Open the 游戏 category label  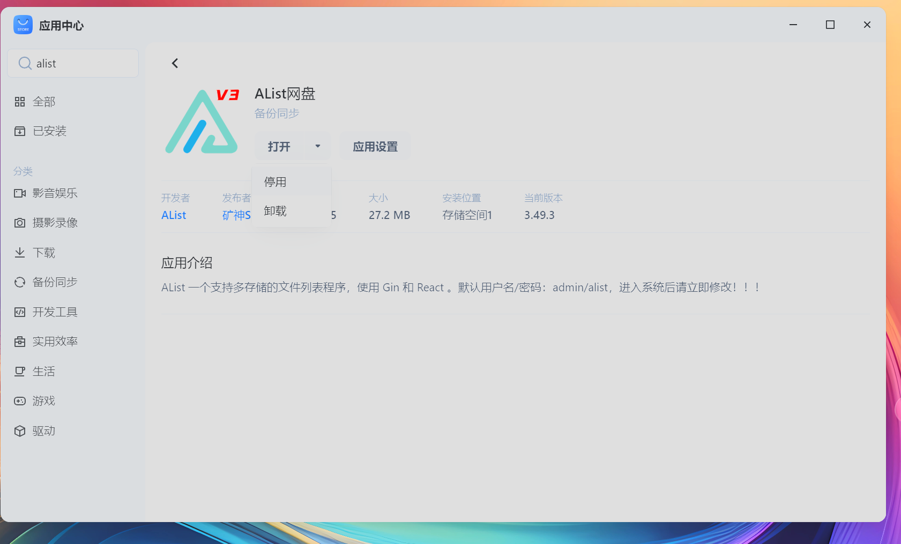44,401
